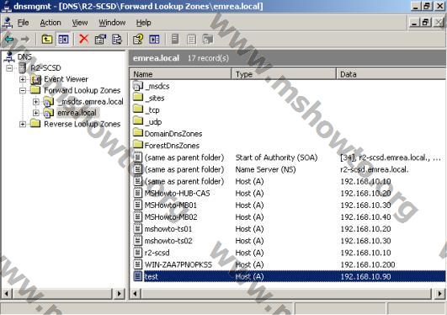Select the Start of Authority (SOA) record
Screen dimensions: 447x315
click(288, 157)
